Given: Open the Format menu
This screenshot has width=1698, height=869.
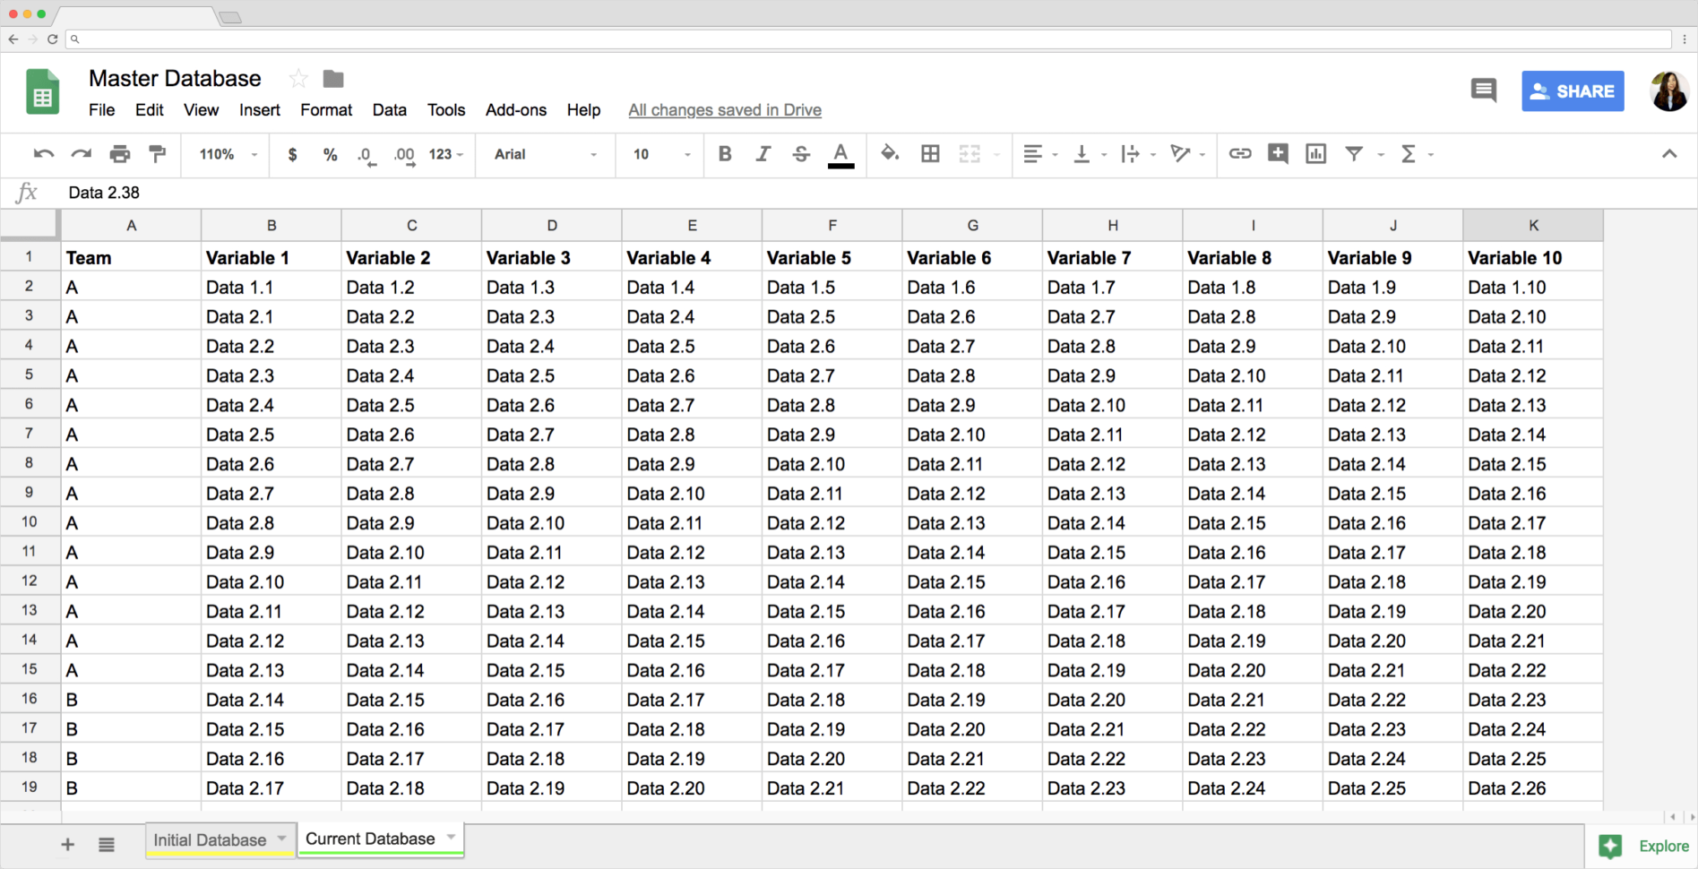Looking at the screenshot, I should (x=326, y=109).
